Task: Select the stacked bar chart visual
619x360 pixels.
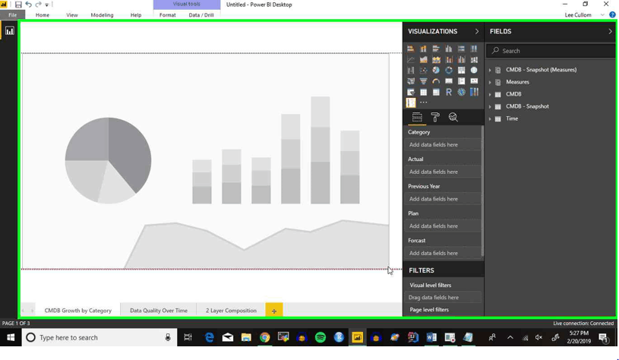Action: tap(411, 49)
